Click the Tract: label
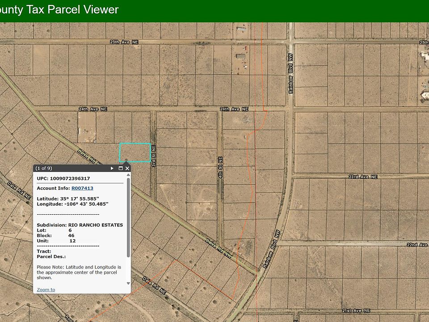The image size is (429, 322). point(44,251)
